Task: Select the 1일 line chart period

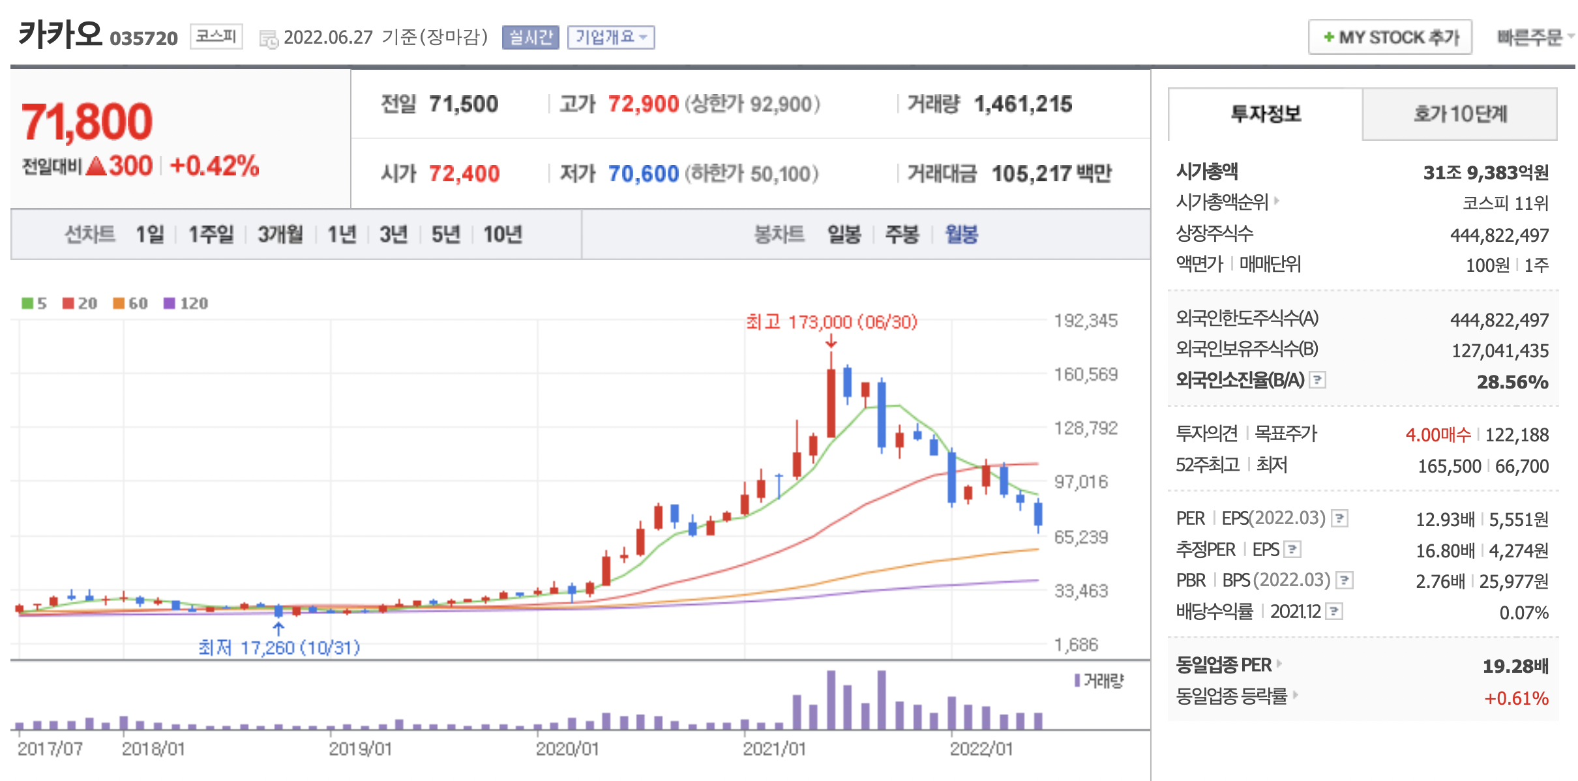Action: tap(149, 234)
